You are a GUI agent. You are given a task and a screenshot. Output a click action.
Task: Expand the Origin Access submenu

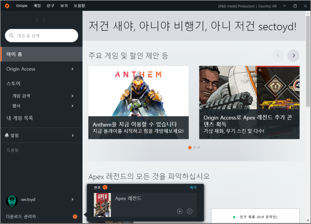72,69
